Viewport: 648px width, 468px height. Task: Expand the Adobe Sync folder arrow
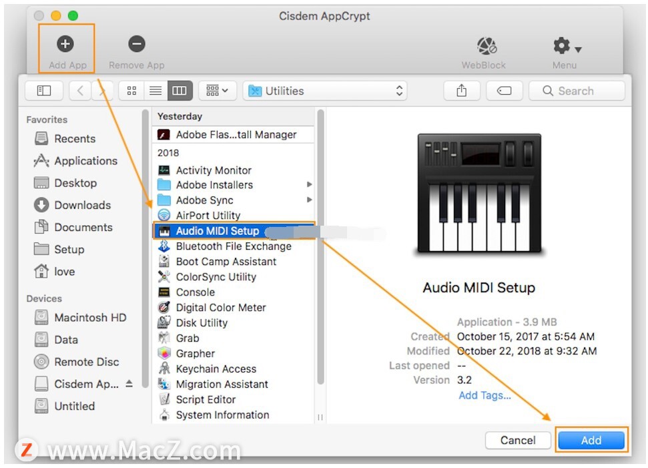[x=309, y=200]
